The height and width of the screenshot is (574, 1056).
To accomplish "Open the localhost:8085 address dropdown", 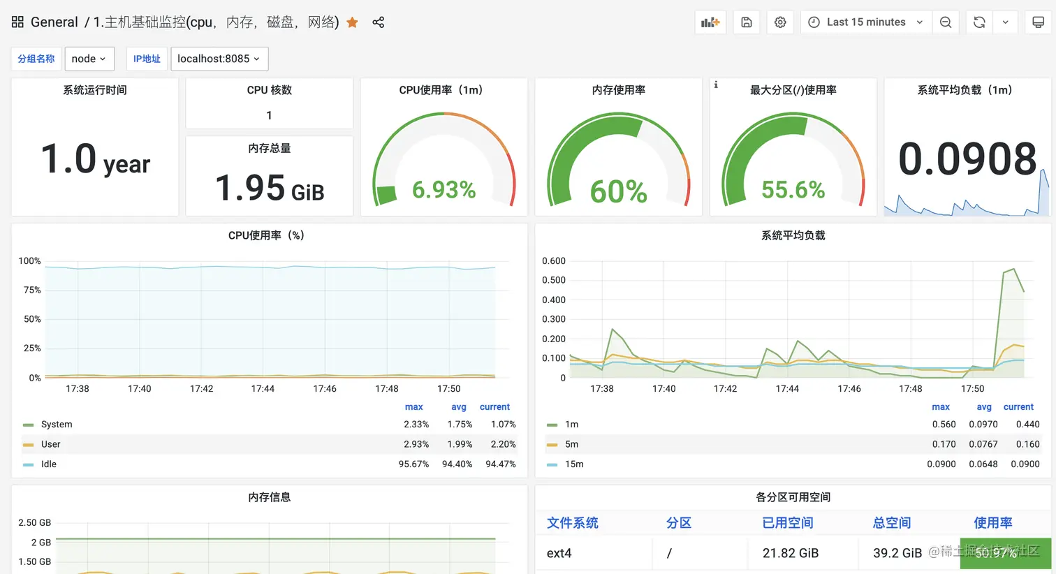I will click(219, 59).
